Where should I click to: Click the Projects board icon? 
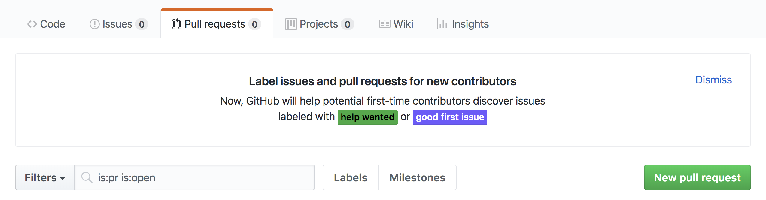(x=291, y=24)
